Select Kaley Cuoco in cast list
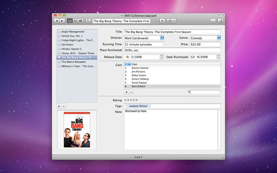Image resolution: width=277 pixels, height=173 pixels. (x=172, y=75)
